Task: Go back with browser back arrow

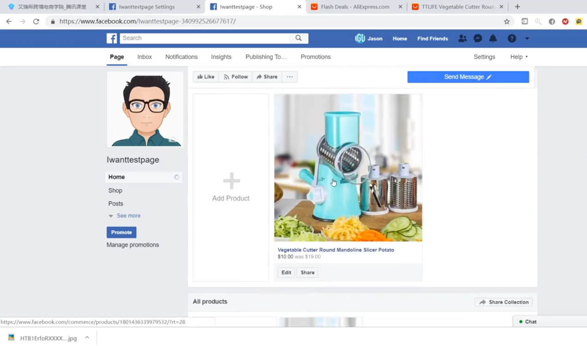Action: (9, 21)
